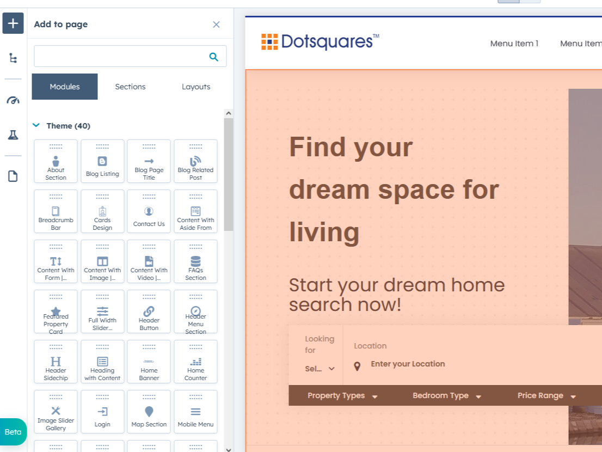The height and width of the screenshot is (452, 602).
Task: Switch to the Layouts tab
Action: (x=196, y=87)
